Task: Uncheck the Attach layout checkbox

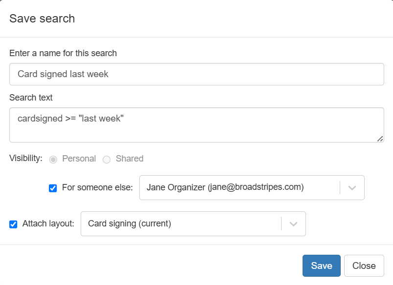Action: point(13,224)
